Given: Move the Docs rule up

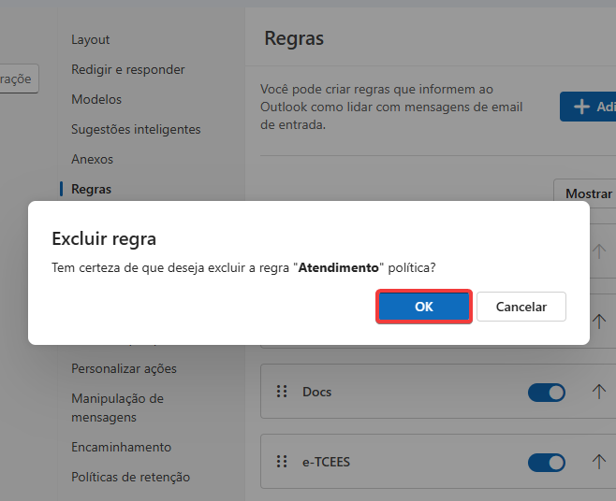Looking at the screenshot, I should (x=599, y=392).
